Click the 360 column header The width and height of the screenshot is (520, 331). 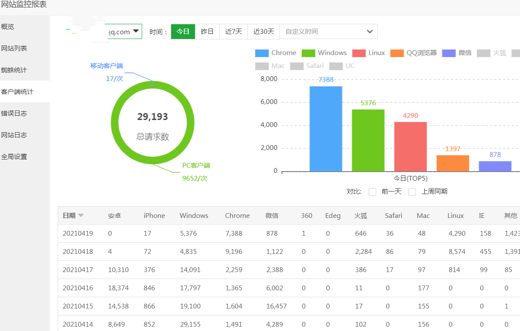[x=306, y=216]
